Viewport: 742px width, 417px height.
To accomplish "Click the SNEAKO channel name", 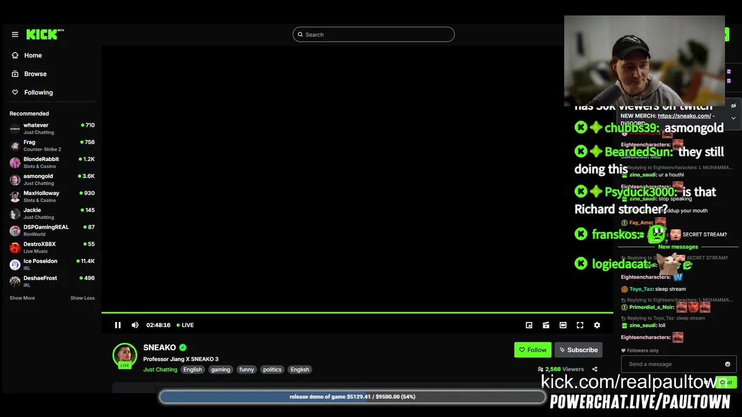I will click(x=159, y=348).
